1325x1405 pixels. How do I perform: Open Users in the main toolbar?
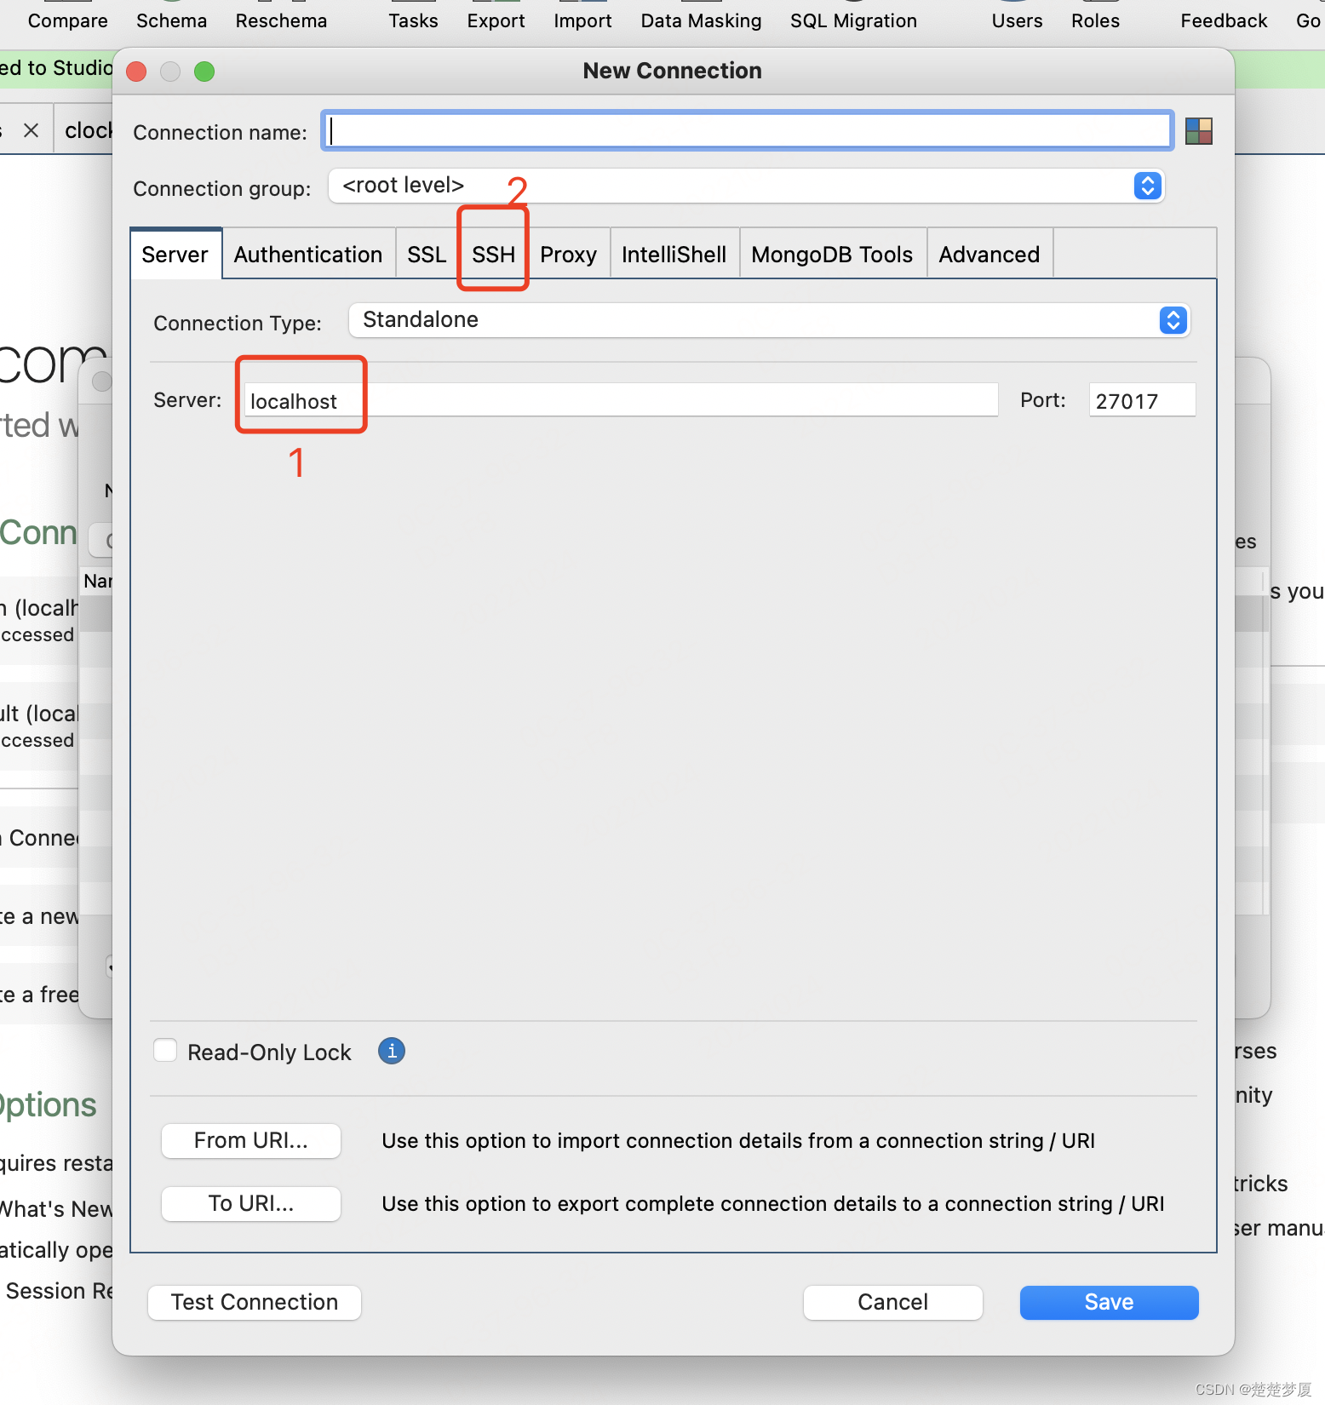pos(1018,20)
